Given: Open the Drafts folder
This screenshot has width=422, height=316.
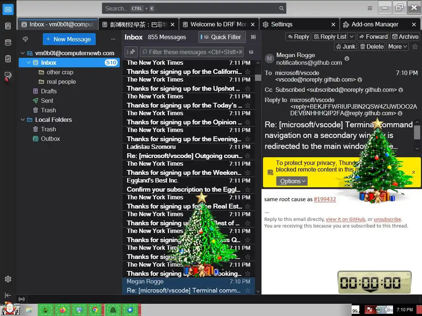Looking at the screenshot, I should (x=69, y=91).
